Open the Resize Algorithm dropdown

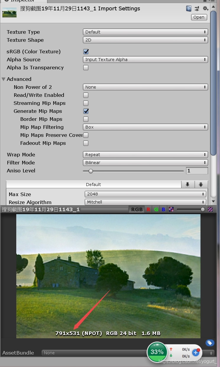[x=145, y=202]
